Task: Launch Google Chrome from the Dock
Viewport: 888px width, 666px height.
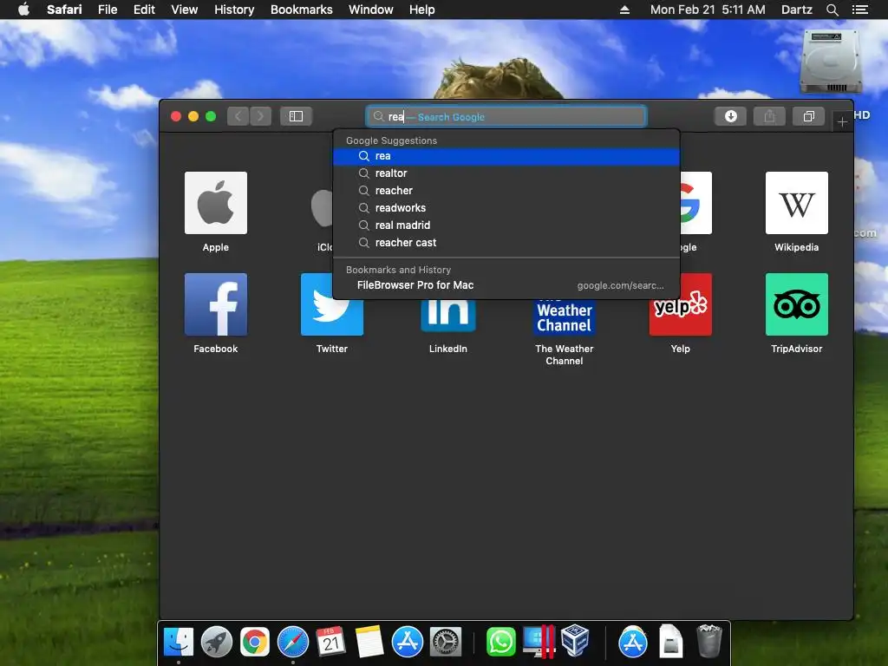Action: coord(254,643)
